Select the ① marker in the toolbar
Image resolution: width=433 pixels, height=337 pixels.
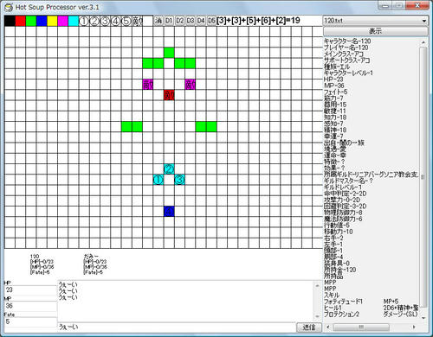pyautogui.click(x=84, y=21)
